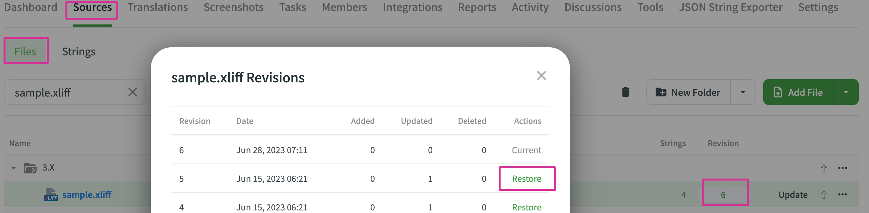Open the Reports tab
869x213 pixels.
(x=477, y=7)
